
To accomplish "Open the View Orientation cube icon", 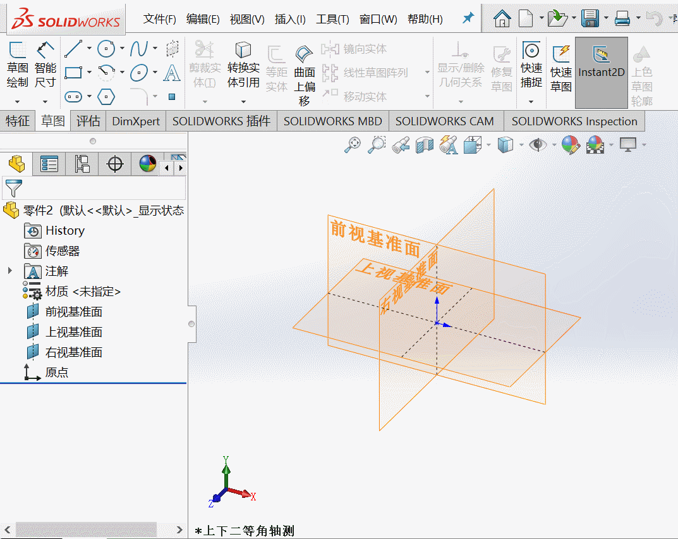I will (x=472, y=145).
